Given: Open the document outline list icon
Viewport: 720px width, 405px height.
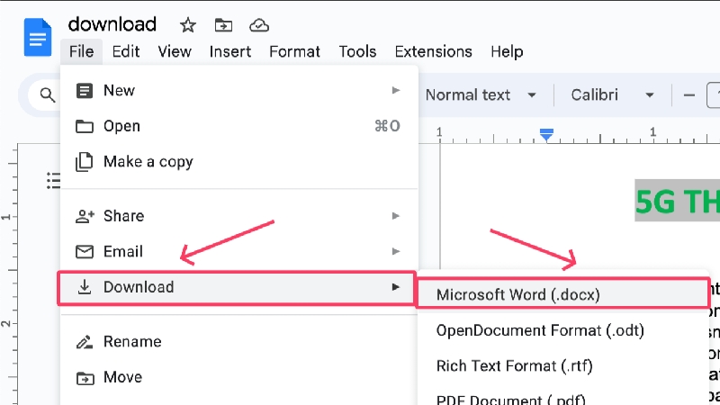Looking at the screenshot, I should (x=53, y=181).
